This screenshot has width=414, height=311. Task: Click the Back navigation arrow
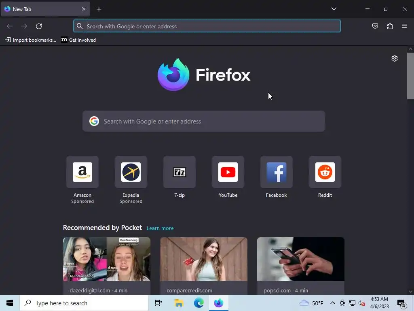[10, 26]
